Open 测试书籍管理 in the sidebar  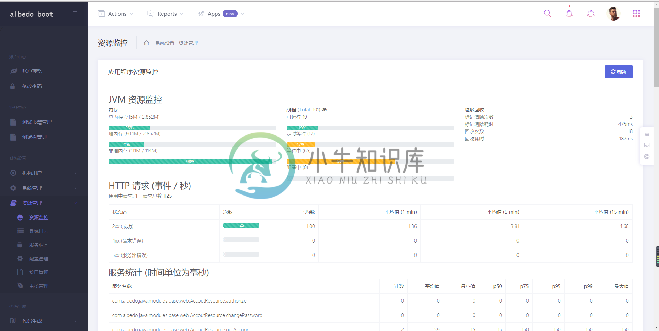tap(44, 122)
